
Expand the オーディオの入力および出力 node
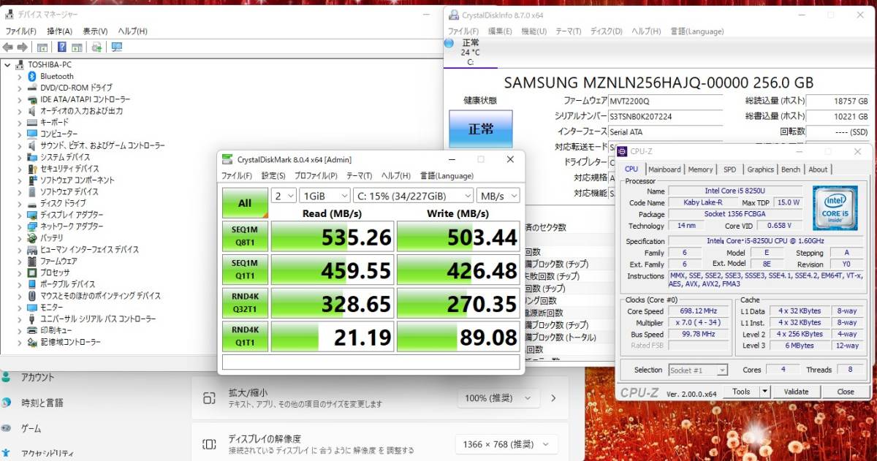pos(19,111)
